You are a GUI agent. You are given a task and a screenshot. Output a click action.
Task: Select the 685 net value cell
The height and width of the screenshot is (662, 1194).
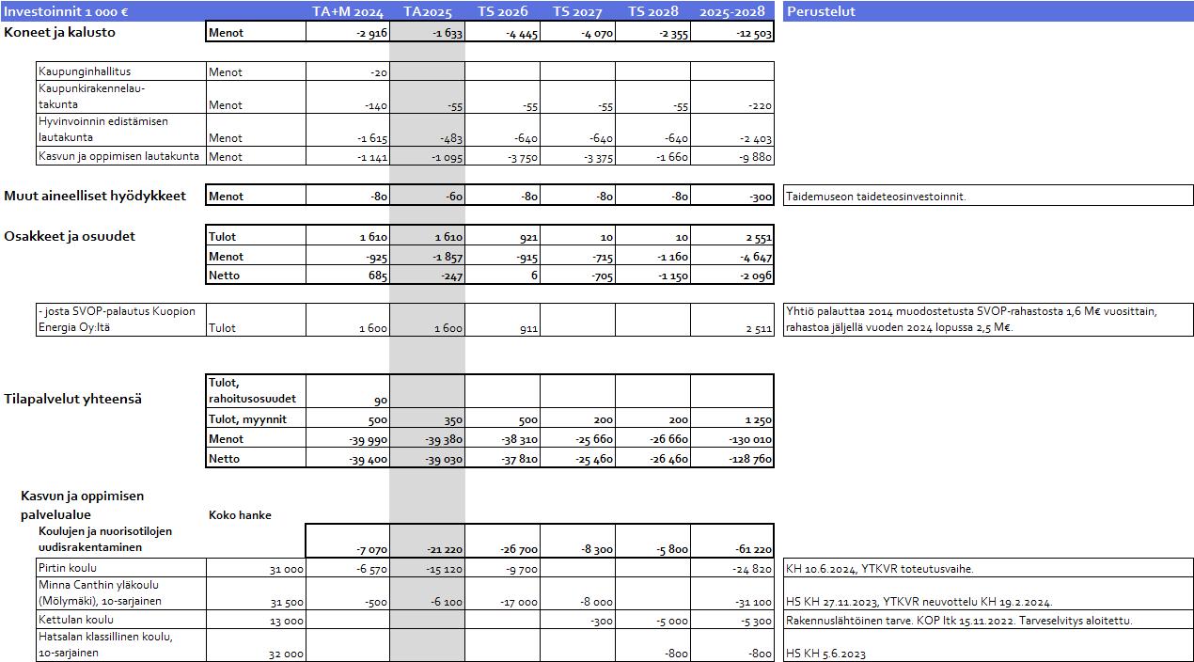click(348, 276)
